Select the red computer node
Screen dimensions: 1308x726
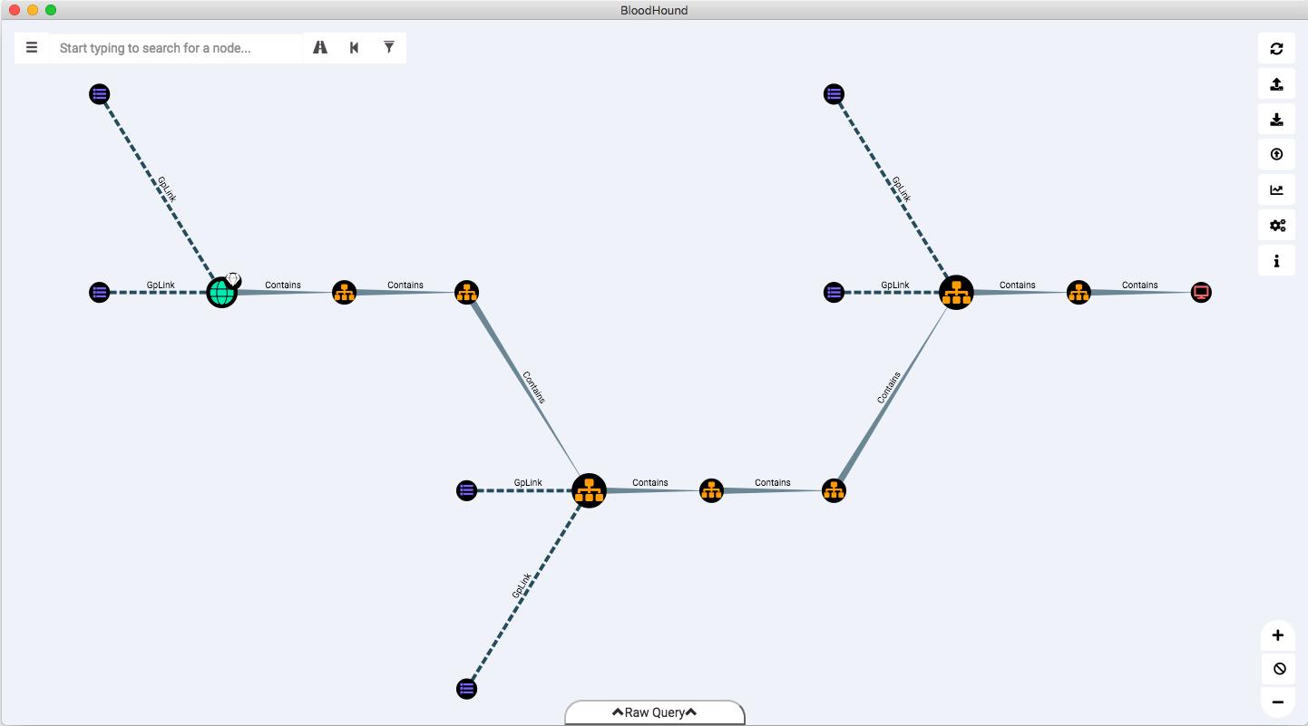[1201, 292]
